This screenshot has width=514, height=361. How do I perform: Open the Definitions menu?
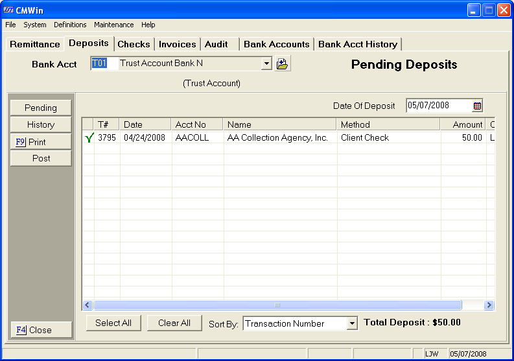point(70,25)
